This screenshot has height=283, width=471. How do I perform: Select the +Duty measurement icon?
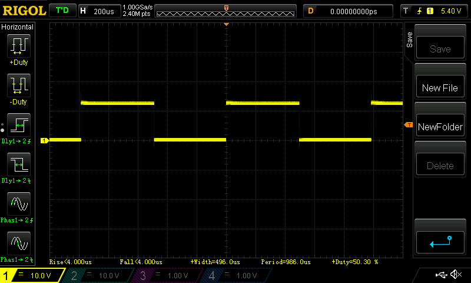click(x=19, y=46)
